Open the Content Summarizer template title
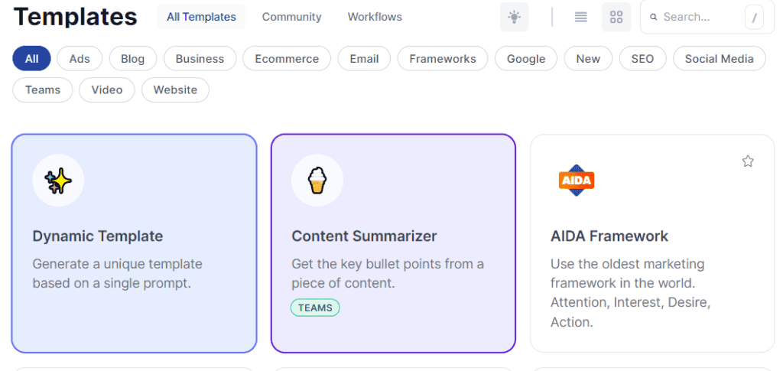This screenshot has height=371, width=783. pyautogui.click(x=364, y=236)
